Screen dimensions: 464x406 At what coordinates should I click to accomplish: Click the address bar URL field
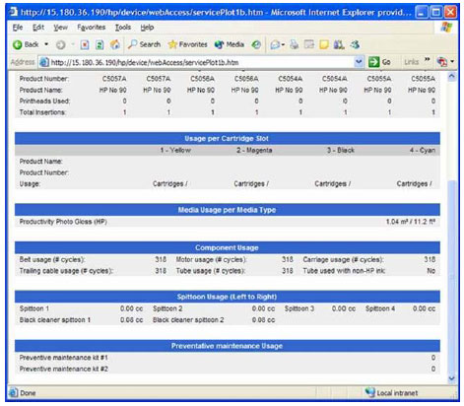(x=201, y=62)
